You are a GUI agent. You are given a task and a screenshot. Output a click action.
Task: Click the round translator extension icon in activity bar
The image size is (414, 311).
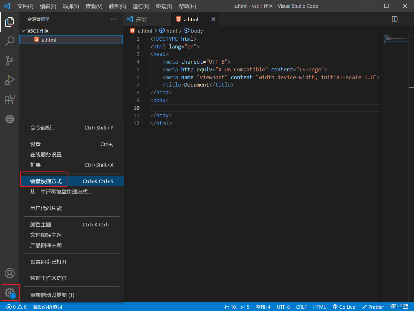10,119
